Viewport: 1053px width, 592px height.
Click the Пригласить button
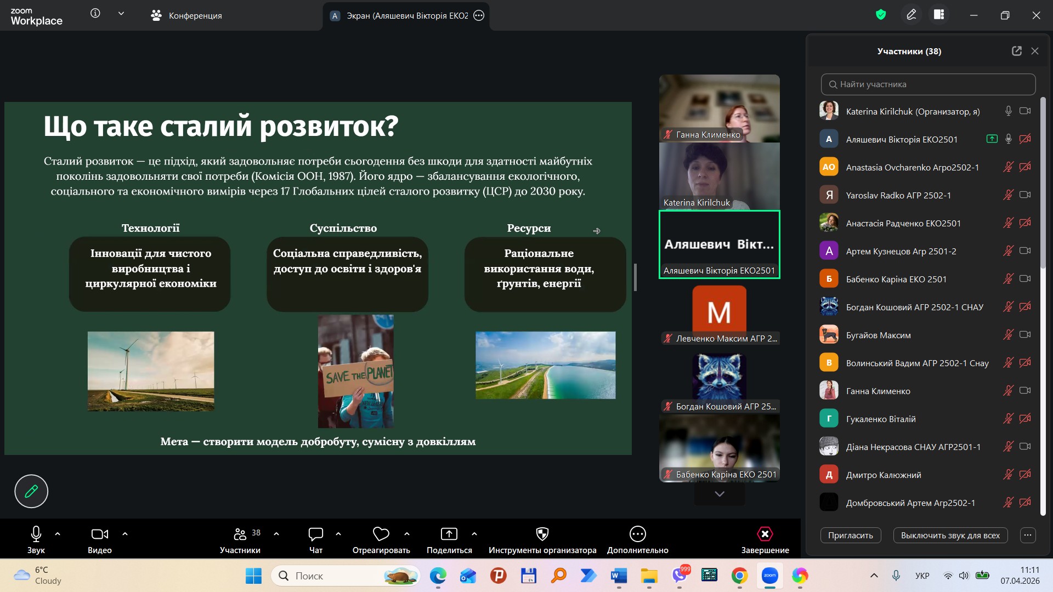850,536
